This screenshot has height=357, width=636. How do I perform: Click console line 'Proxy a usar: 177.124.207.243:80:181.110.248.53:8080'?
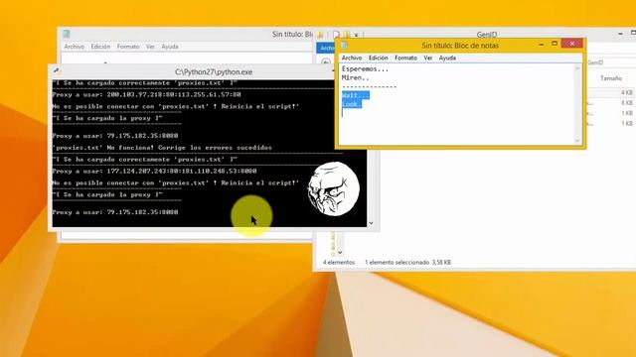pyautogui.click(x=154, y=172)
